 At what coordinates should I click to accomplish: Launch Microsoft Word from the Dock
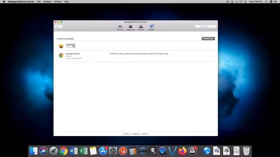tap(73, 151)
